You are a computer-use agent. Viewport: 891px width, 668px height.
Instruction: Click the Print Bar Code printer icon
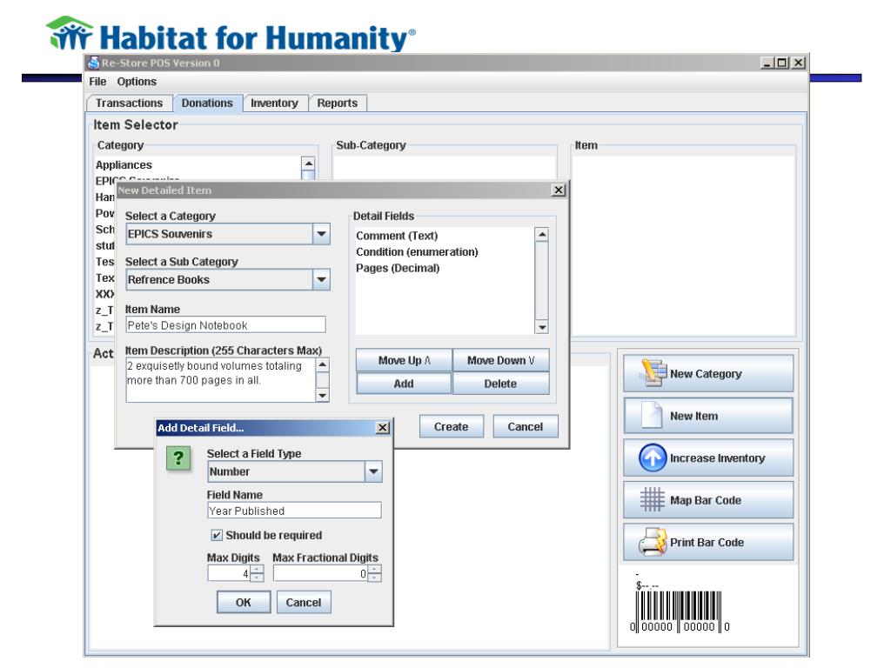pos(653,542)
